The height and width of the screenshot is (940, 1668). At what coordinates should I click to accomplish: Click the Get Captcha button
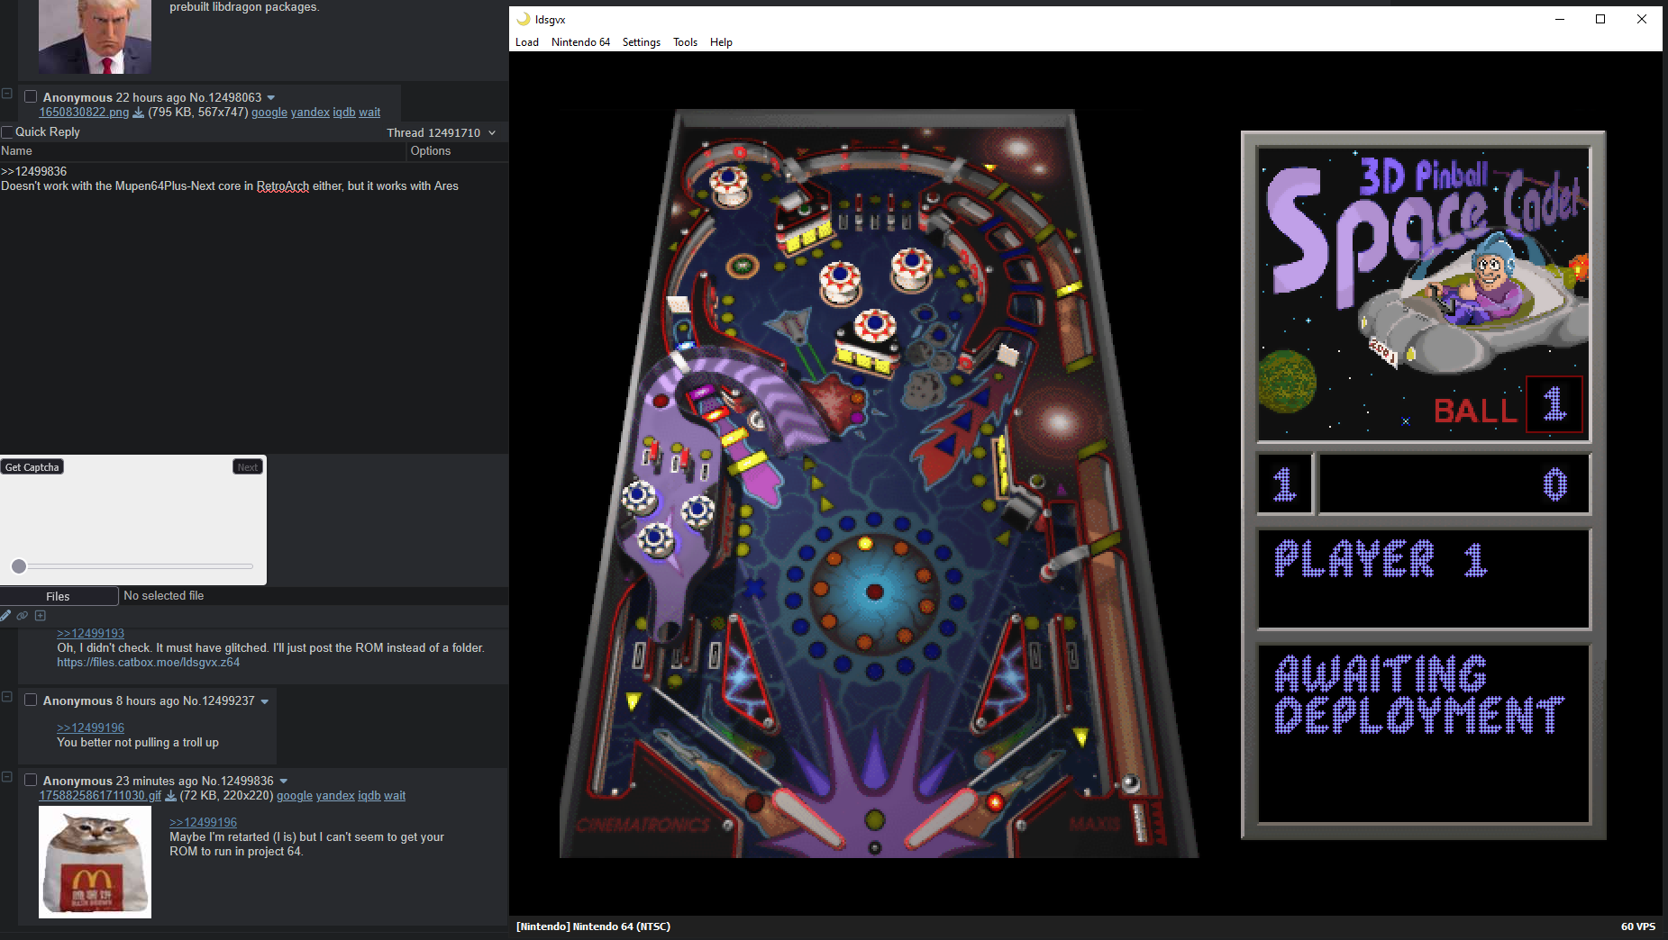[x=32, y=467]
